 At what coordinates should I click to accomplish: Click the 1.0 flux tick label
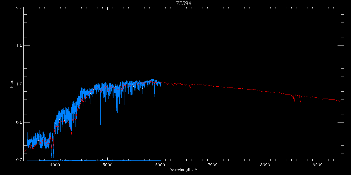(19, 84)
